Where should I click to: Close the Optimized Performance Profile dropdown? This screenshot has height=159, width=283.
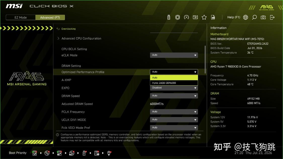(x=174, y=72)
